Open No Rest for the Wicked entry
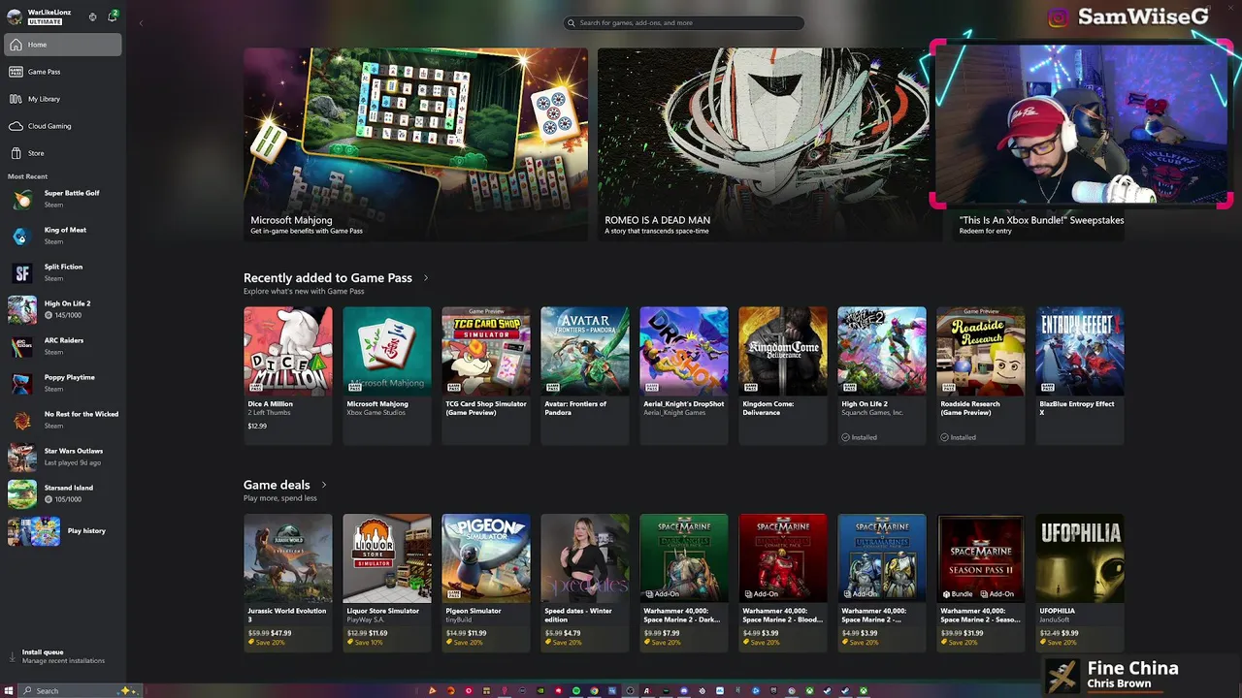Viewport: 1242px width, 698px height. (63, 420)
